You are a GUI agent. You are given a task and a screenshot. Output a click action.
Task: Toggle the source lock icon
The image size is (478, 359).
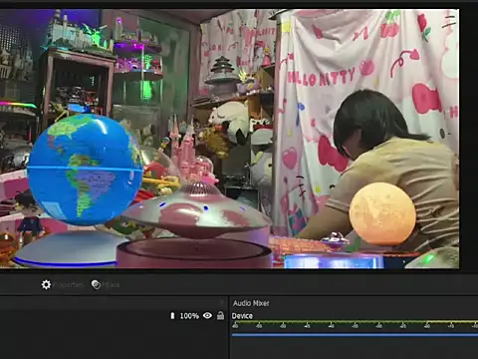point(220,315)
